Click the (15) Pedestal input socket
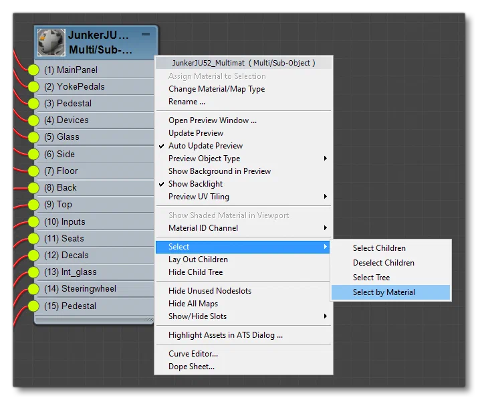 [33, 306]
